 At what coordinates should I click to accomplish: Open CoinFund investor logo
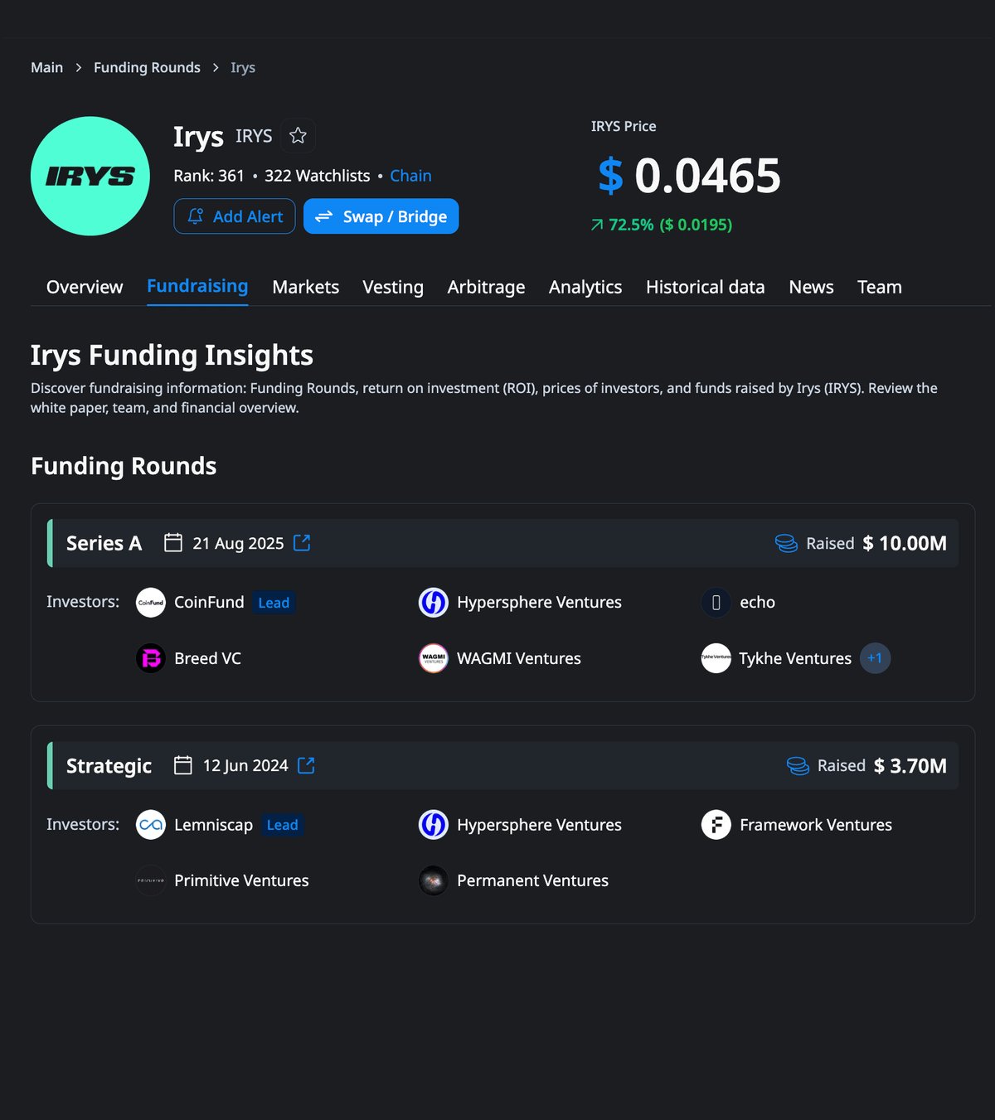(x=151, y=603)
